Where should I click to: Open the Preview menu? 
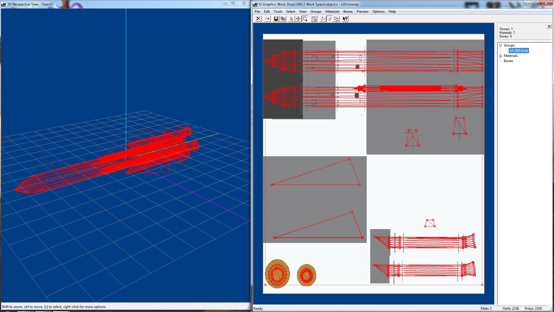coord(362,12)
